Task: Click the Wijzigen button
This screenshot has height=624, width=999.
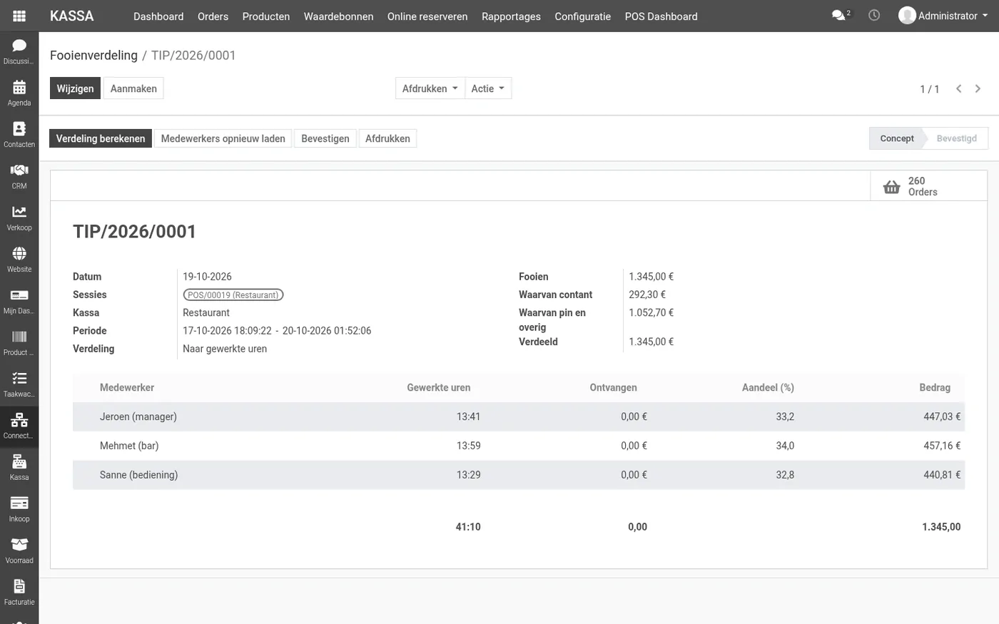Action: coord(75,88)
